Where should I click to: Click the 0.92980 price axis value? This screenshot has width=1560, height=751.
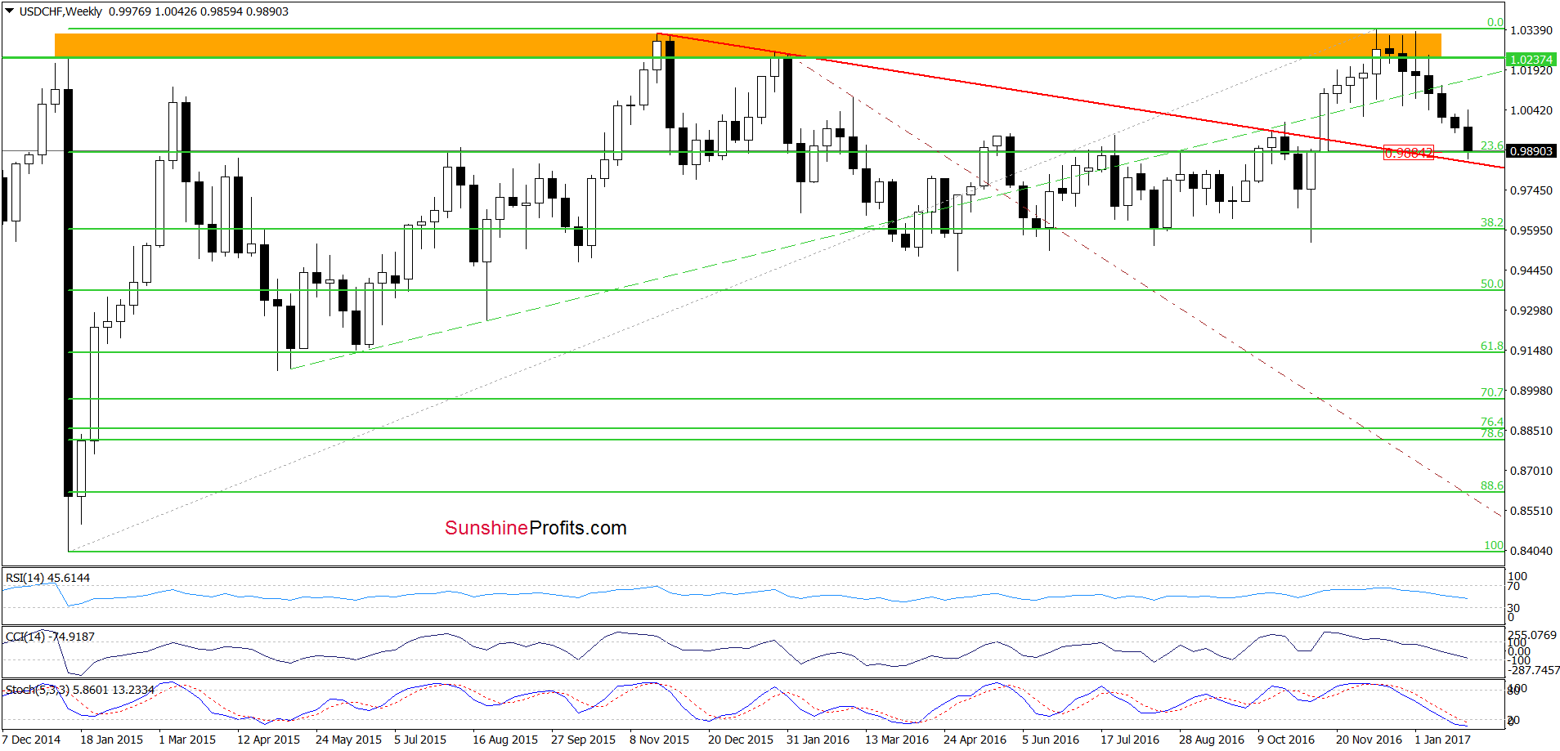click(1531, 311)
